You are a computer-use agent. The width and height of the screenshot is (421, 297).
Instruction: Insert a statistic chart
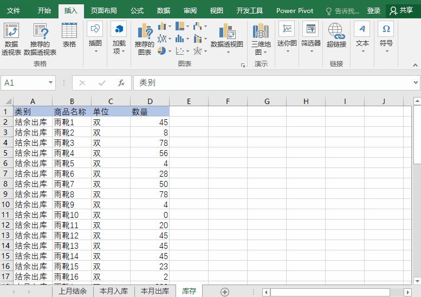tap(180, 38)
